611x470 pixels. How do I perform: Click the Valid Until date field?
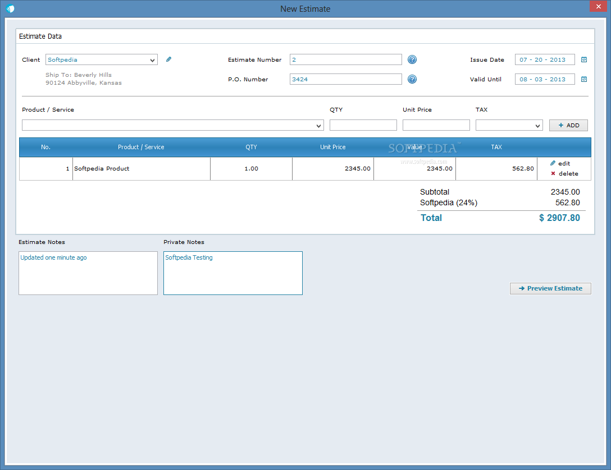point(545,79)
